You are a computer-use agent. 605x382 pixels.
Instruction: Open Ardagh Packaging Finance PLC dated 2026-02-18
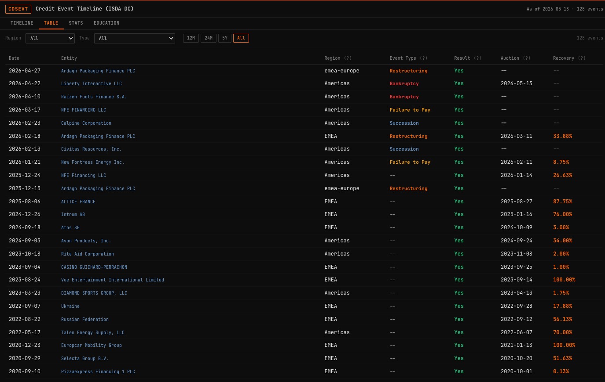(98, 136)
